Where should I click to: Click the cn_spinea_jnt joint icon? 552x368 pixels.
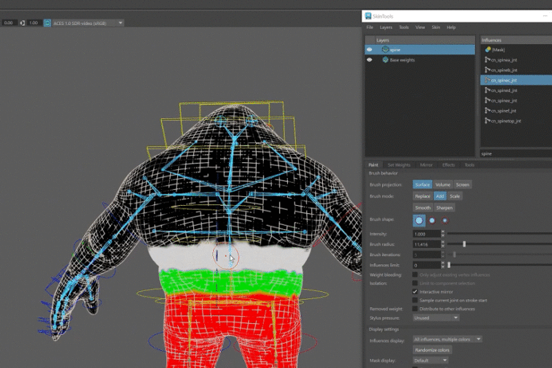(488, 60)
